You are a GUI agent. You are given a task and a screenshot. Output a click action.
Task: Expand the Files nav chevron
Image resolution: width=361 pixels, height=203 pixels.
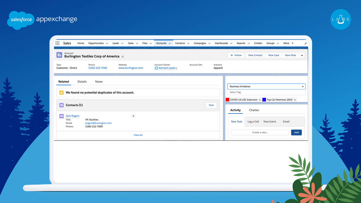(x=151, y=44)
